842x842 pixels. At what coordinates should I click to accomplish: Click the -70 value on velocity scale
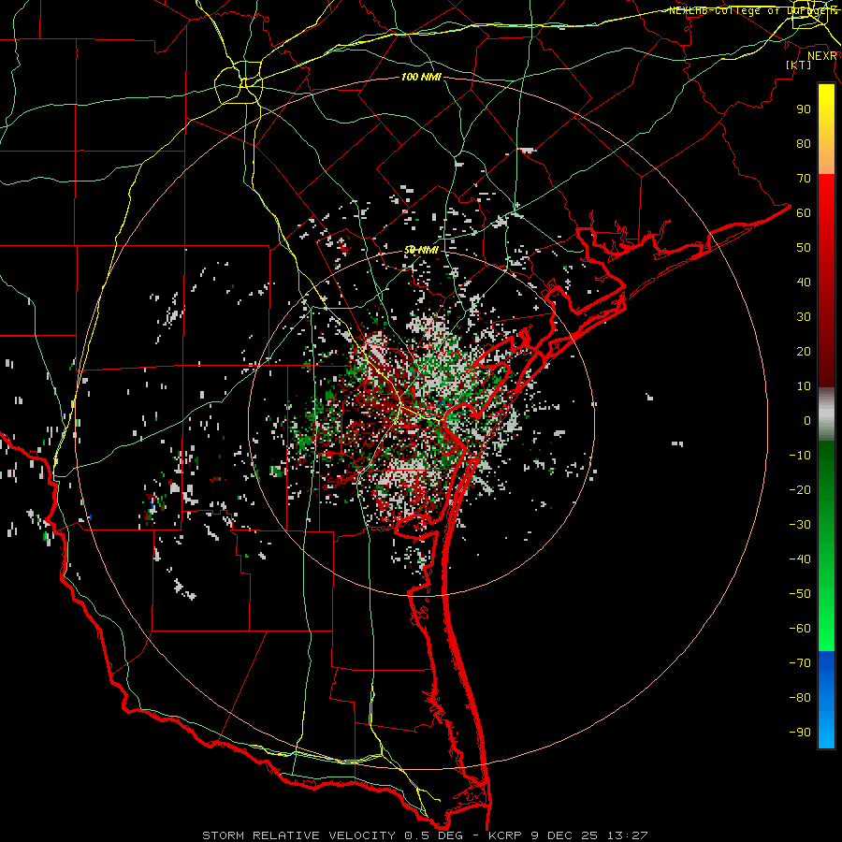800,663
